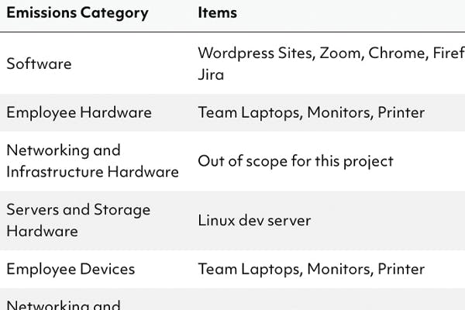Click the truncated "Firef" text in Software items

(447, 53)
